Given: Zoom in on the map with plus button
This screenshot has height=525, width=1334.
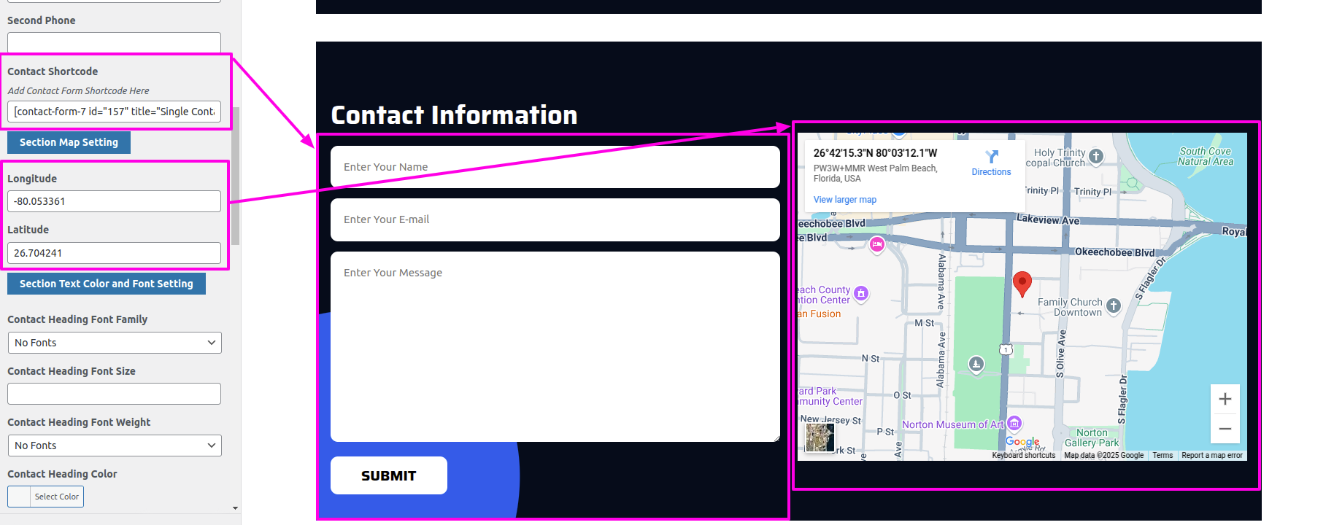Looking at the screenshot, I should click(1225, 399).
